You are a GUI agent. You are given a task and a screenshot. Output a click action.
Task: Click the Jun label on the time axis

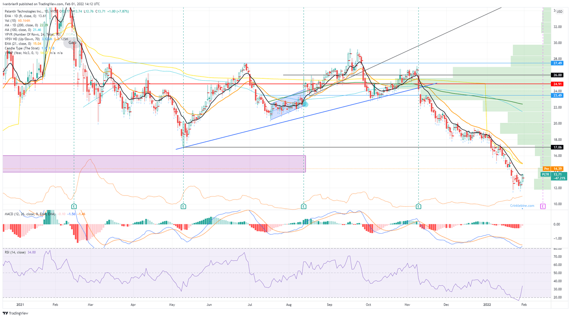pos(209,305)
